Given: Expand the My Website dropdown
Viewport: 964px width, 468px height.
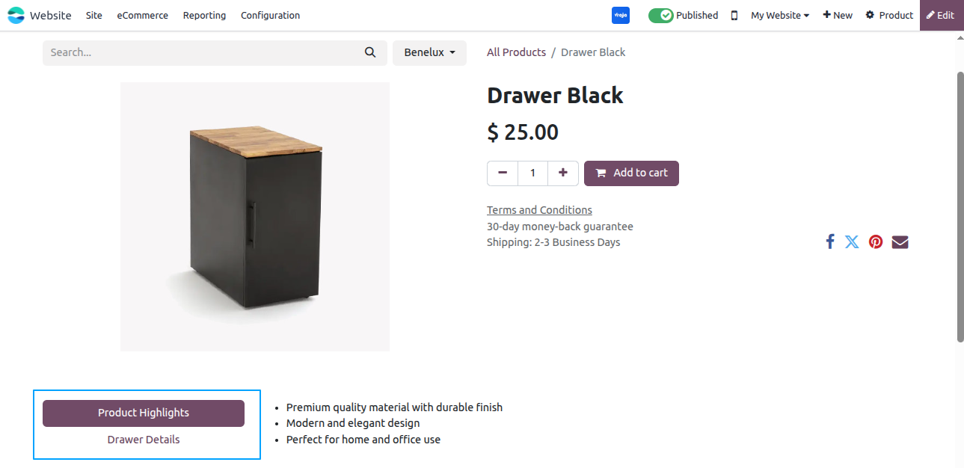Looking at the screenshot, I should (x=780, y=15).
